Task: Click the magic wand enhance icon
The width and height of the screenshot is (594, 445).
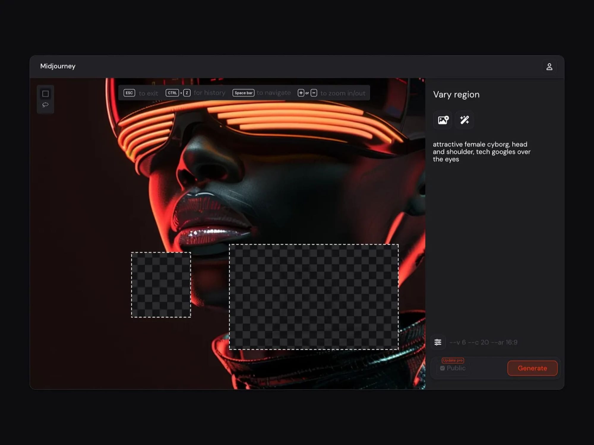Action: click(465, 120)
